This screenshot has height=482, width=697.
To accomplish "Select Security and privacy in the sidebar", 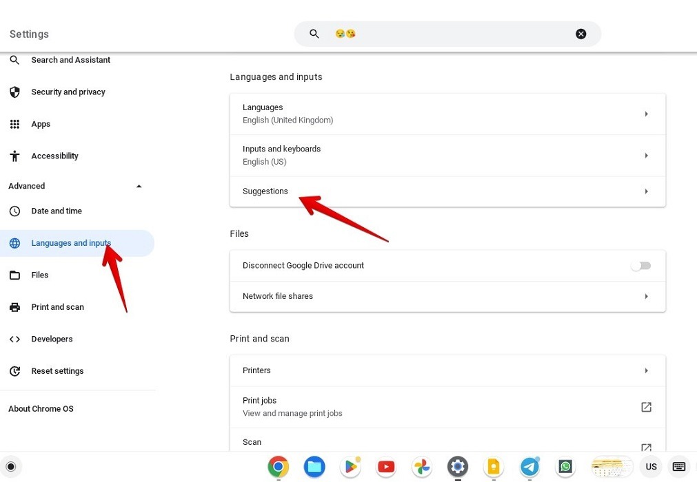I will click(68, 92).
